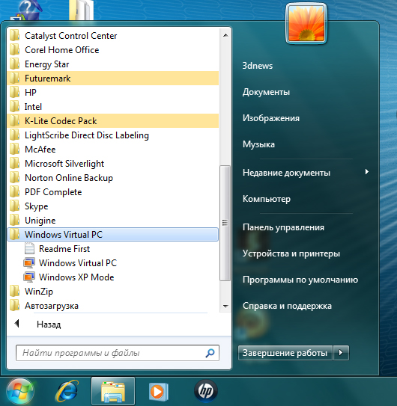Click the Найти программы и файлы search field

tap(118, 353)
